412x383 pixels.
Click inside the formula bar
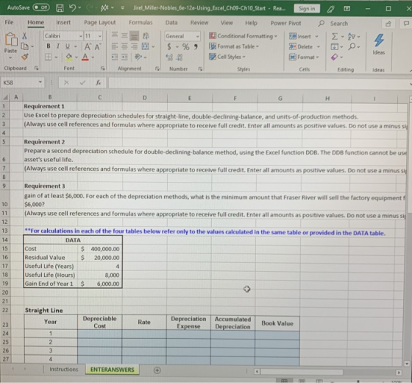pyautogui.click(x=259, y=83)
